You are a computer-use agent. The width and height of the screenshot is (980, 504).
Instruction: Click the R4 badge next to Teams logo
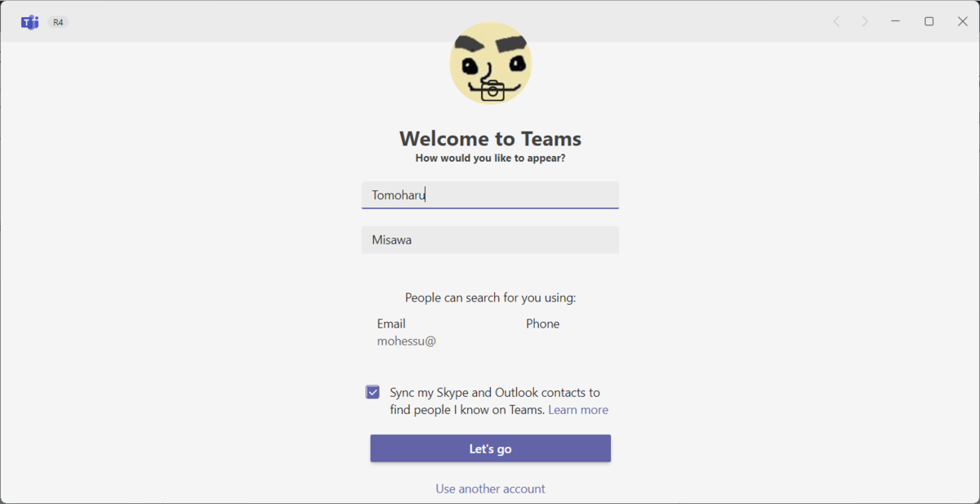click(58, 22)
